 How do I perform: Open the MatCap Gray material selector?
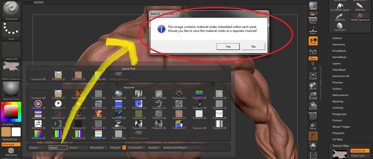pos(11,91)
